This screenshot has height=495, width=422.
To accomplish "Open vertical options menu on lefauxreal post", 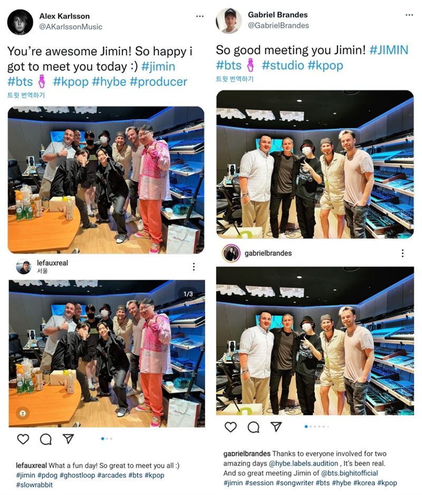I will [194, 266].
